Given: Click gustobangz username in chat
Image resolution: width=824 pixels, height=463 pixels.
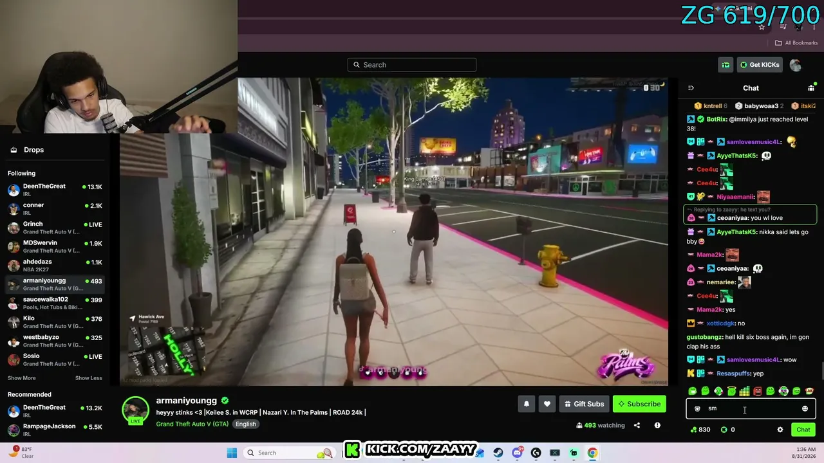Looking at the screenshot, I should click(x=704, y=338).
